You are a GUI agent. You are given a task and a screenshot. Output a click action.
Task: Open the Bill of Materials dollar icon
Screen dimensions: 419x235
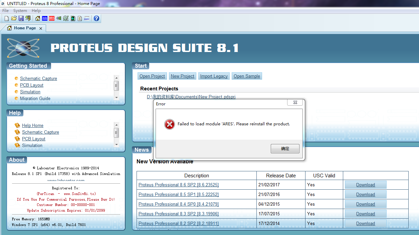[80, 18]
